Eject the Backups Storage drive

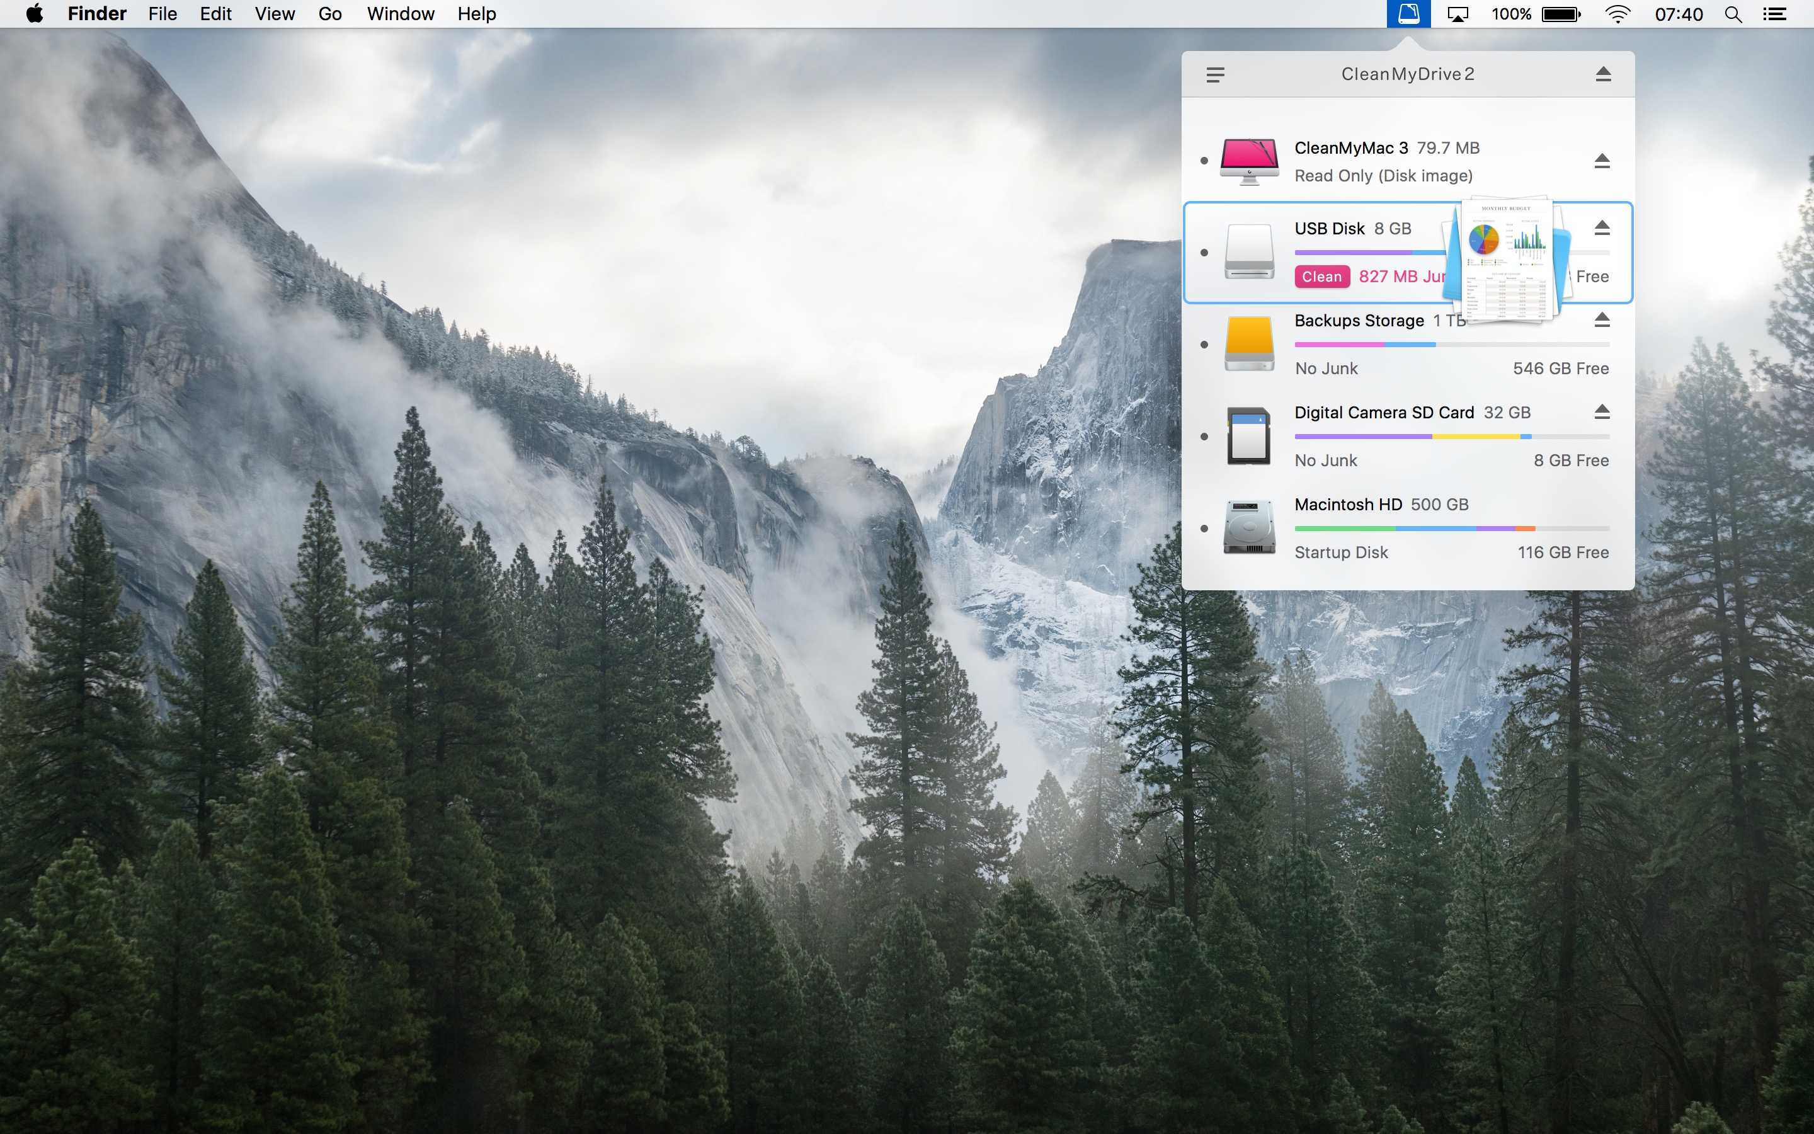click(x=1602, y=319)
